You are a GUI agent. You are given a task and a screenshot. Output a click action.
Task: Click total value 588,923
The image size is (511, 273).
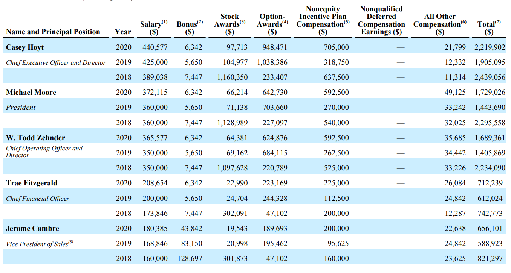tap(490, 244)
